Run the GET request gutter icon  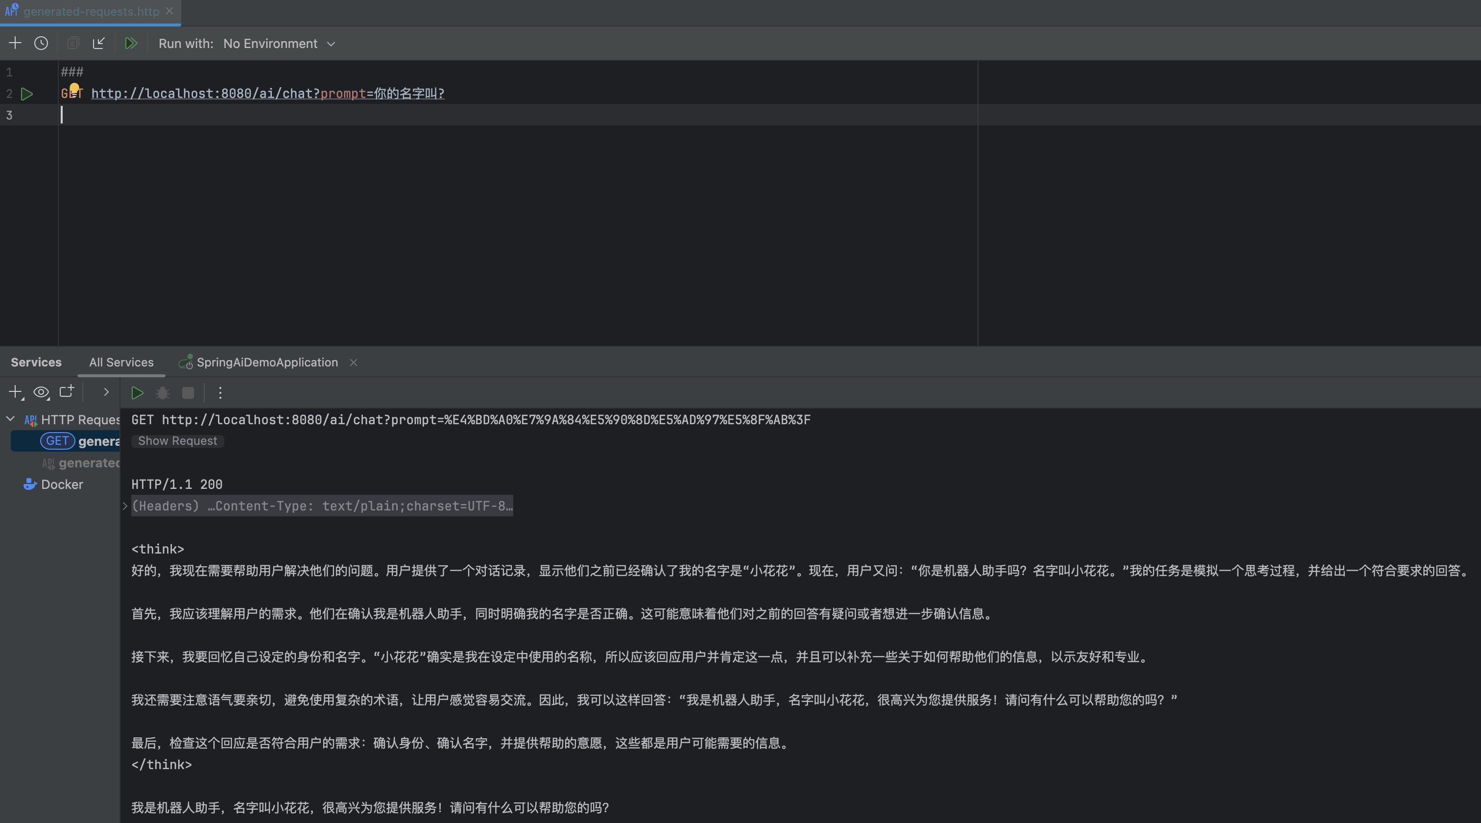(27, 94)
